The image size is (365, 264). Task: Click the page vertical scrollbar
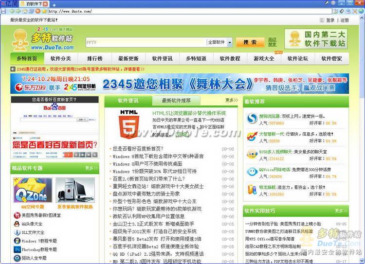click(362, 140)
